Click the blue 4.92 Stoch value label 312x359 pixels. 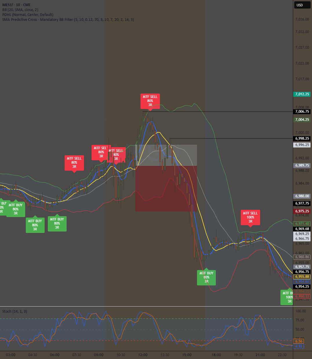(x=299, y=346)
